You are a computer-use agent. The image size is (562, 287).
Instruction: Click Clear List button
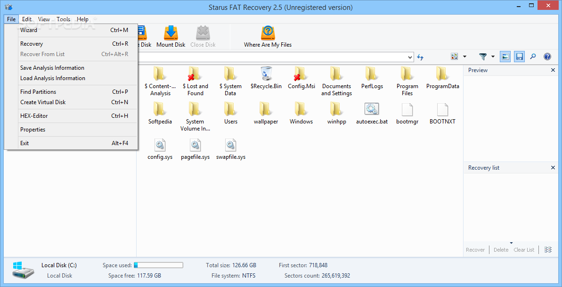click(x=524, y=250)
